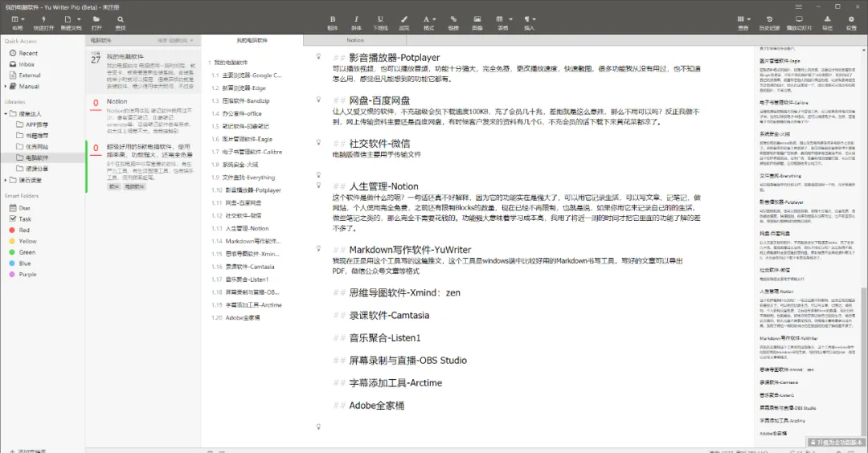
Task: Click lightbulb icon below Adobe全家桶 heading
Action: (x=318, y=426)
